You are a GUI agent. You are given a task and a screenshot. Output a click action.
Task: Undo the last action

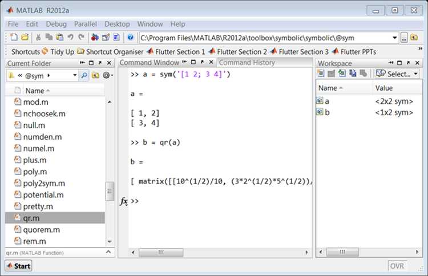(70, 37)
